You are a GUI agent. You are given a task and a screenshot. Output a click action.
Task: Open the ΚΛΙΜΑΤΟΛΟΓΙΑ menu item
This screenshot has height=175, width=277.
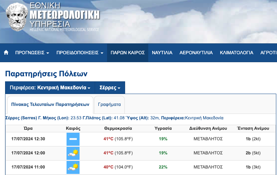[x=236, y=53]
